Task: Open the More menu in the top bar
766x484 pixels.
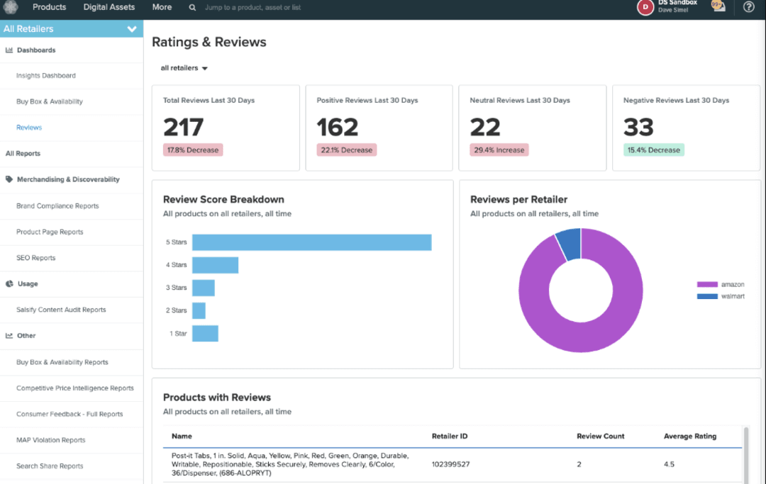Action: 162,7
